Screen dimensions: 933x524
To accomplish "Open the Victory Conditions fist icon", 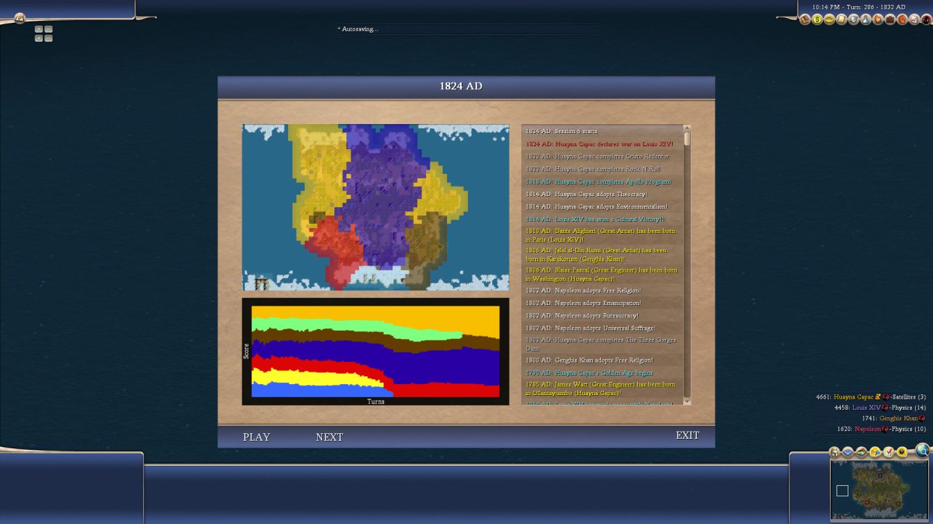I will 902,19.
